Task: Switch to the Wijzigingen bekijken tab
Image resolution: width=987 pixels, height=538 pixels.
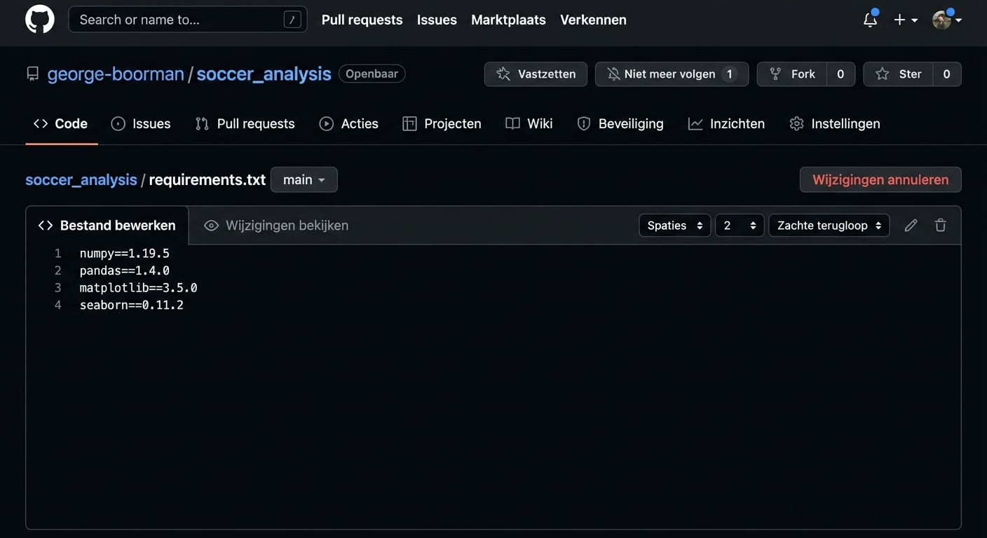Action: [275, 225]
